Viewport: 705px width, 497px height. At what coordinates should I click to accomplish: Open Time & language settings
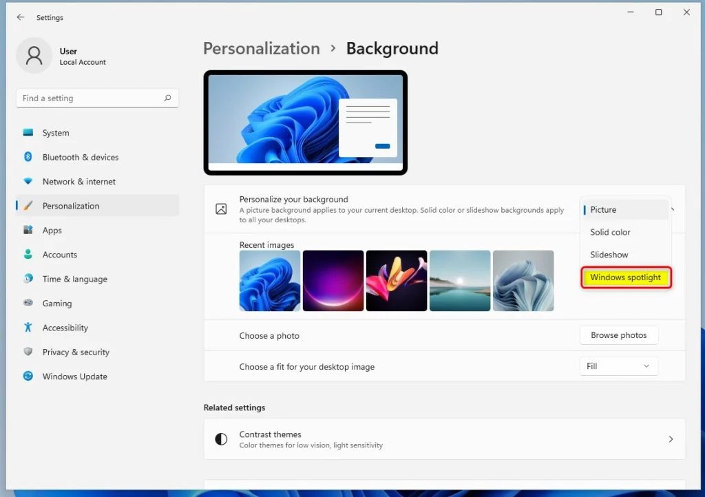[x=98, y=279]
